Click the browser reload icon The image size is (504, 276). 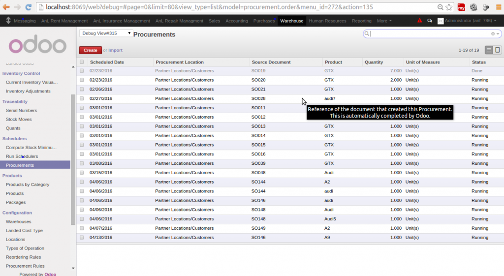[x=29, y=7]
